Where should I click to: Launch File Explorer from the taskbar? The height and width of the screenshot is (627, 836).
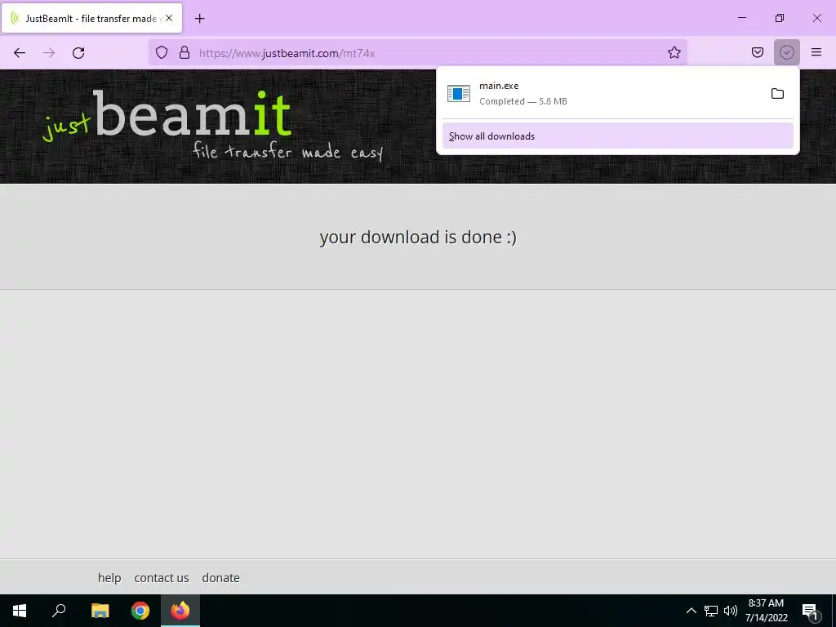100,611
